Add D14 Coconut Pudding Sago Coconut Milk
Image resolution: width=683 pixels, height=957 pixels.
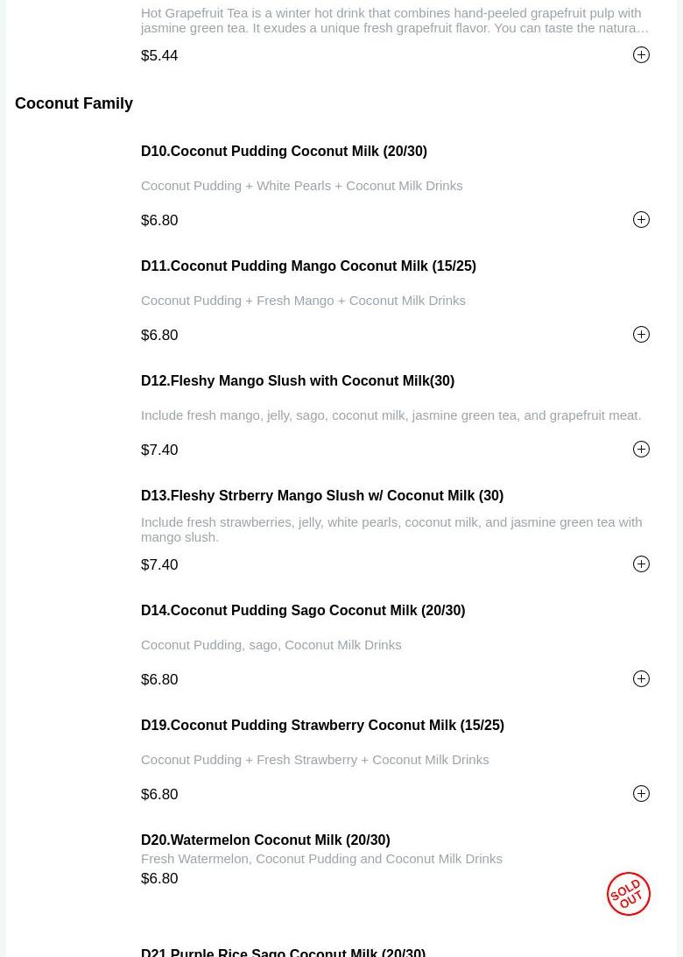coord(641,679)
